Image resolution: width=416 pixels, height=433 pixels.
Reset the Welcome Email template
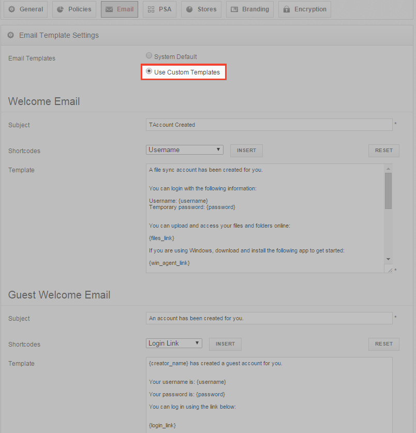(384, 151)
